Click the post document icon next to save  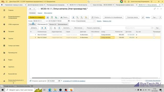[52, 17]
